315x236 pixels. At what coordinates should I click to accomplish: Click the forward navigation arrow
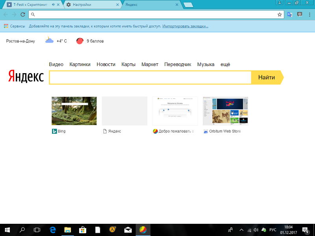tap(14, 15)
